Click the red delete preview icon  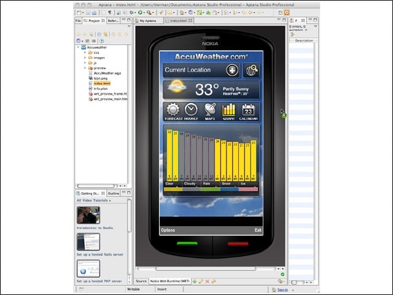tap(208, 281)
